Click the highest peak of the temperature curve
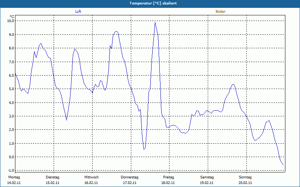300x187 pixels. click(155, 22)
